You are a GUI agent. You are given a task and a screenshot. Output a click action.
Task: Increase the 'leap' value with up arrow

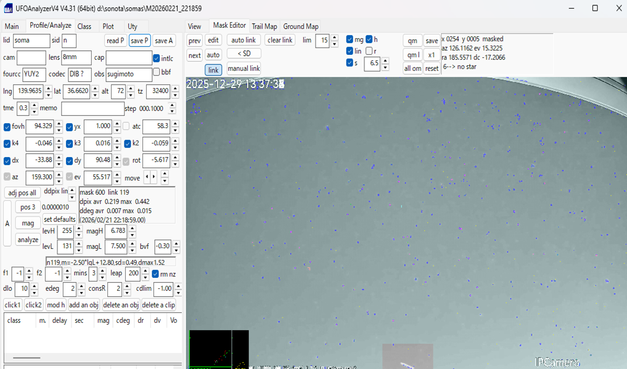point(145,270)
